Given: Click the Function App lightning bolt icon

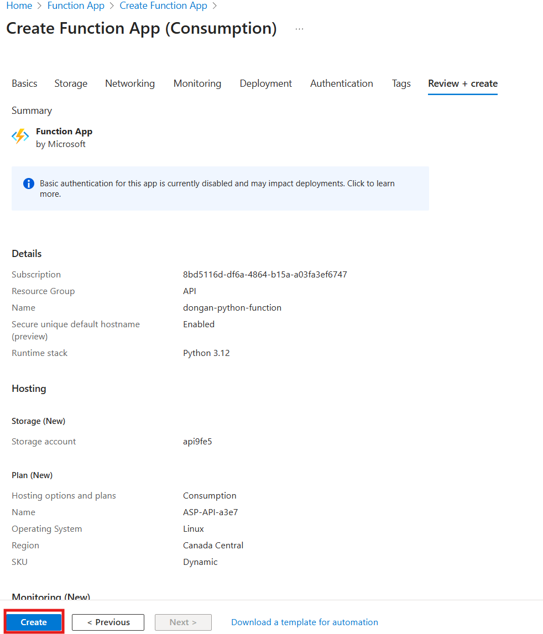Looking at the screenshot, I should pyautogui.click(x=20, y=137).
